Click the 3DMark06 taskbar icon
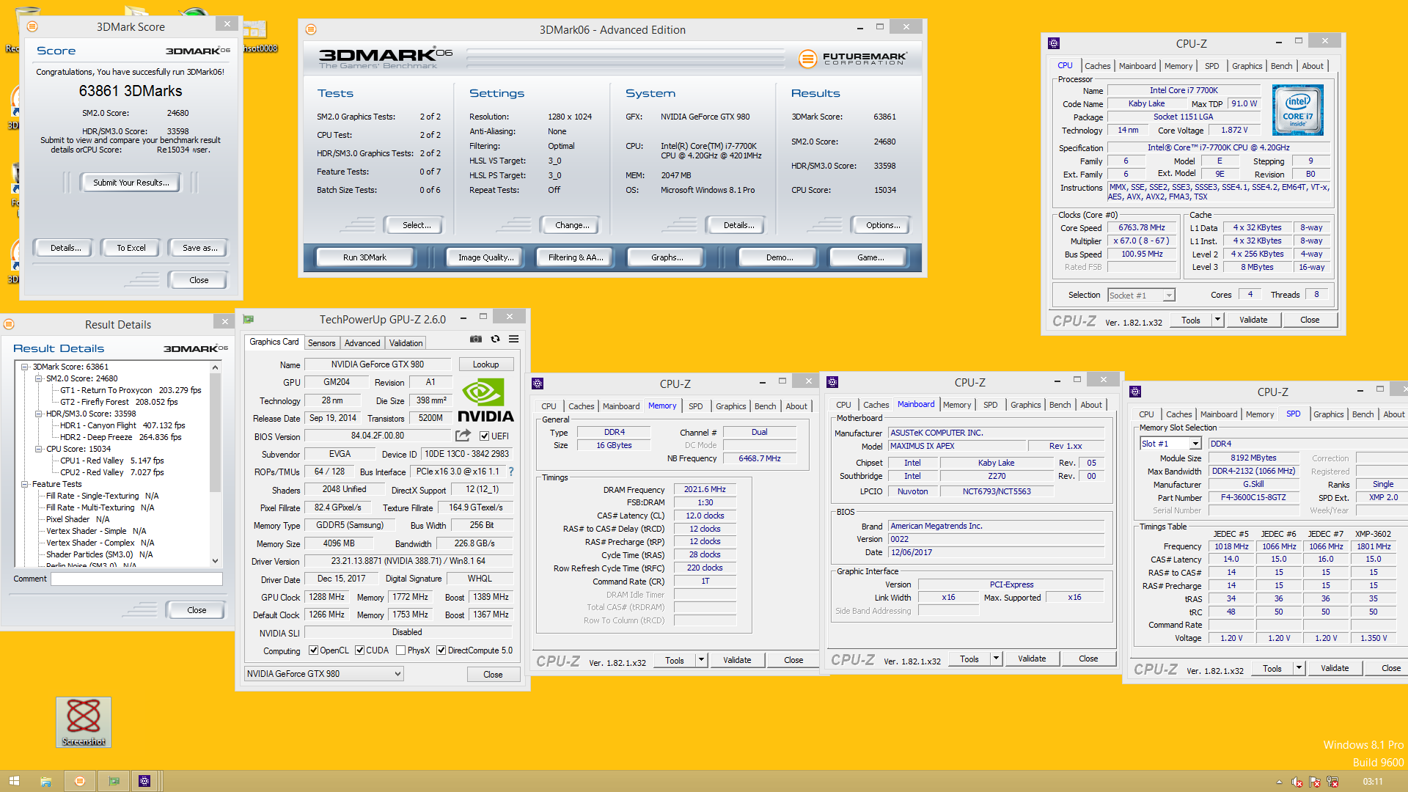The width and height of the screenshot is (1408, 792). [x=80, y=781]
